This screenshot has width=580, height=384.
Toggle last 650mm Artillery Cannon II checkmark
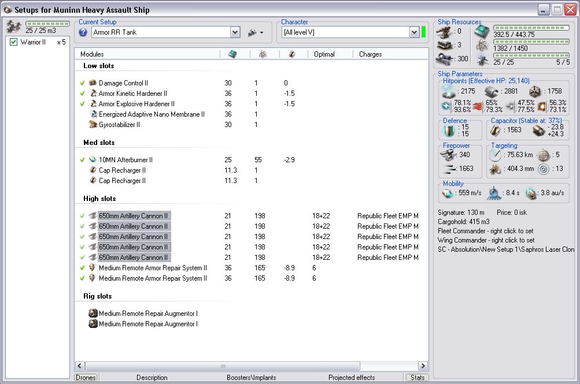click(x=82, y=257)
